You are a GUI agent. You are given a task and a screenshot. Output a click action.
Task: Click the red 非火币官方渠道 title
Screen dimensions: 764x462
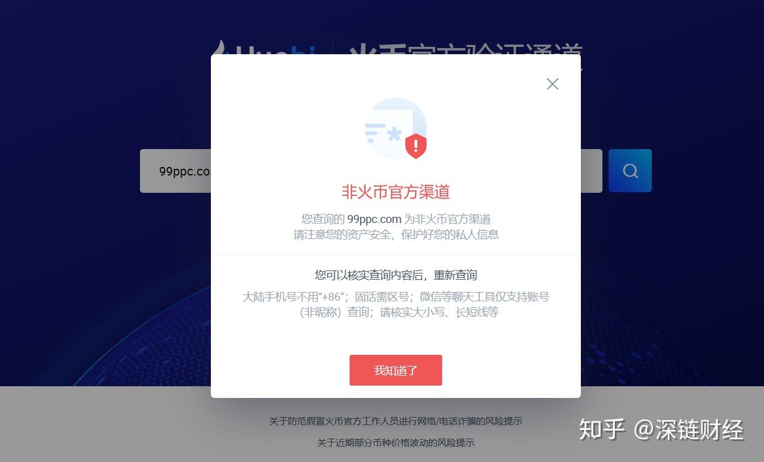[396, 192]
